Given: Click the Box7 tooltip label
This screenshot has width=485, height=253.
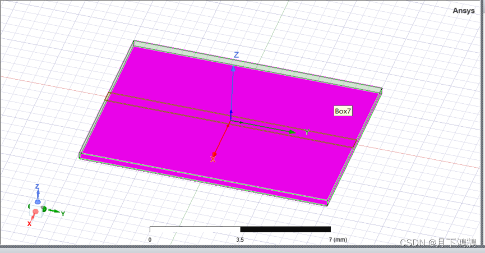Looking at the screenshot, I should coord(343,111).
